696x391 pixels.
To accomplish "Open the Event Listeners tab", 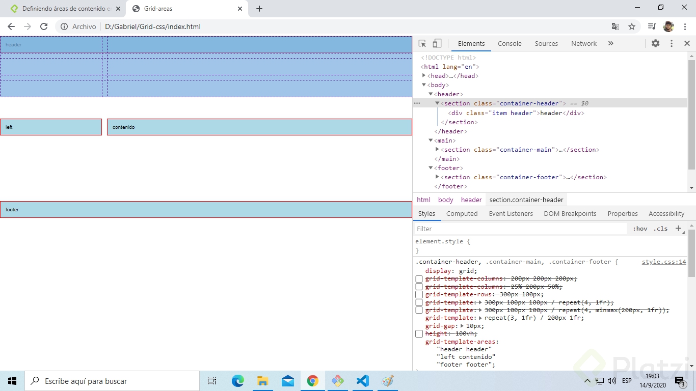I will click(511, 213).
